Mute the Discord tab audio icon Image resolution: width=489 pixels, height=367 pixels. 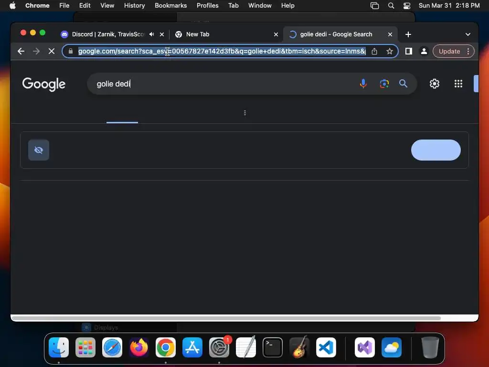[x=151, y=34]
